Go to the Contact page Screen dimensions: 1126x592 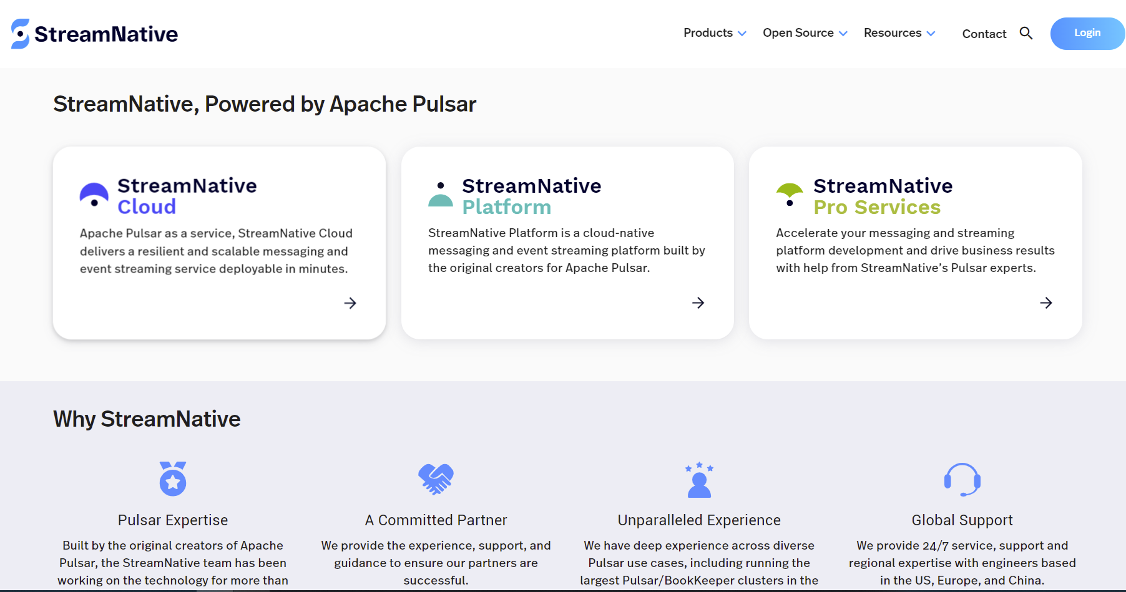(984, 34)
